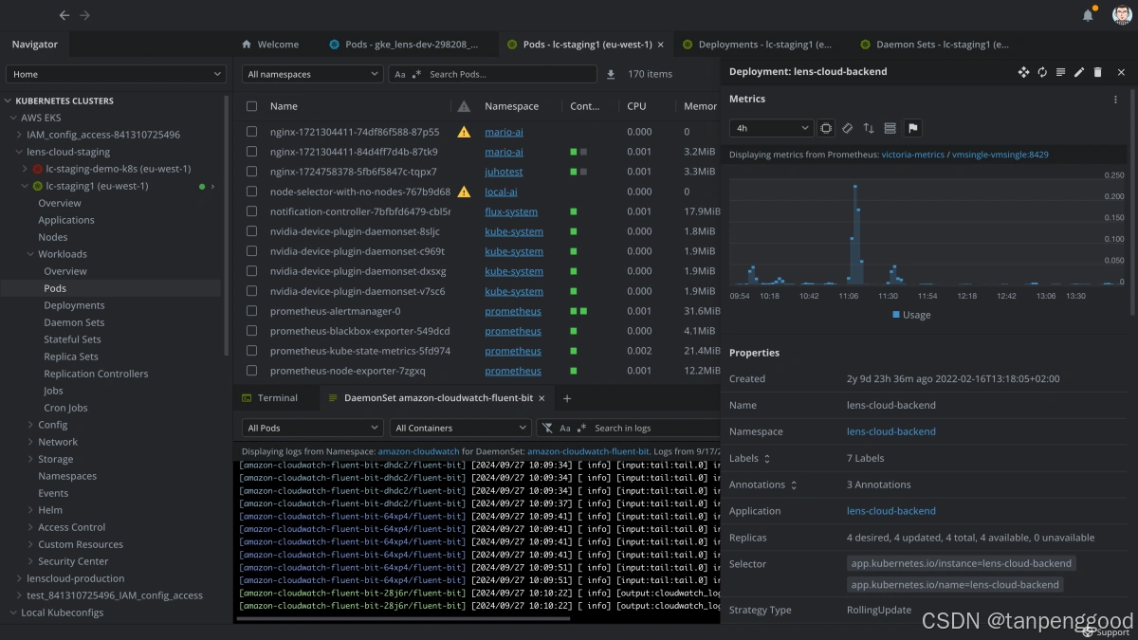Open deployment logs icon in panel header
This screenshot has width=1138, height=640.
[1060, 72]
